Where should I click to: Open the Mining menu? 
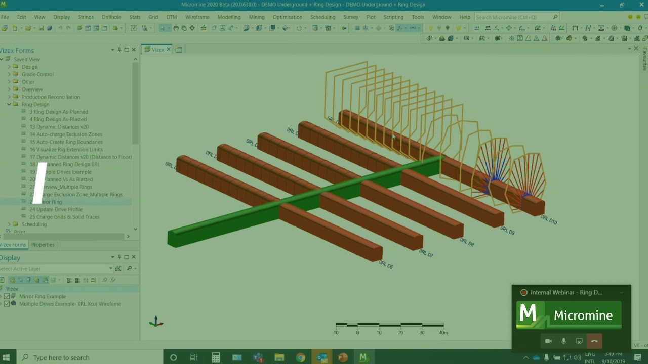pos(257,17)
